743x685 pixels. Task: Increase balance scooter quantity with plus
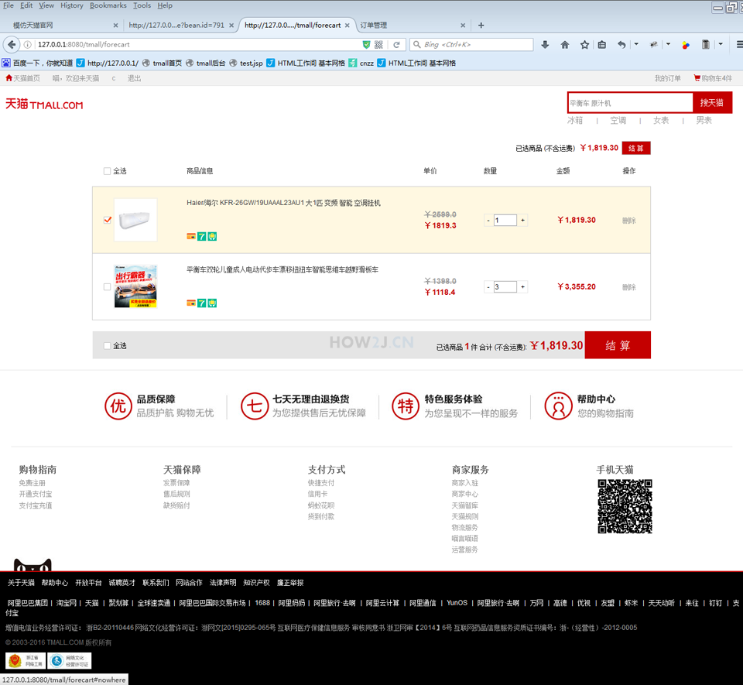(522, 287)
